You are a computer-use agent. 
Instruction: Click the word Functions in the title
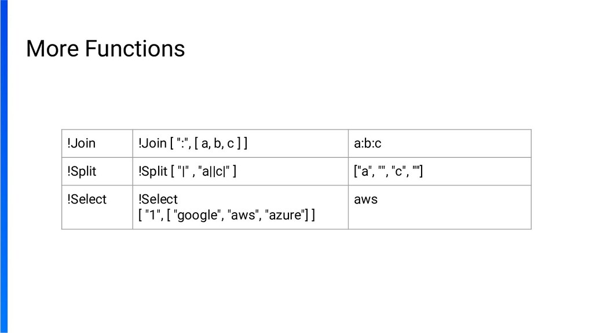[x=135, y=49]
